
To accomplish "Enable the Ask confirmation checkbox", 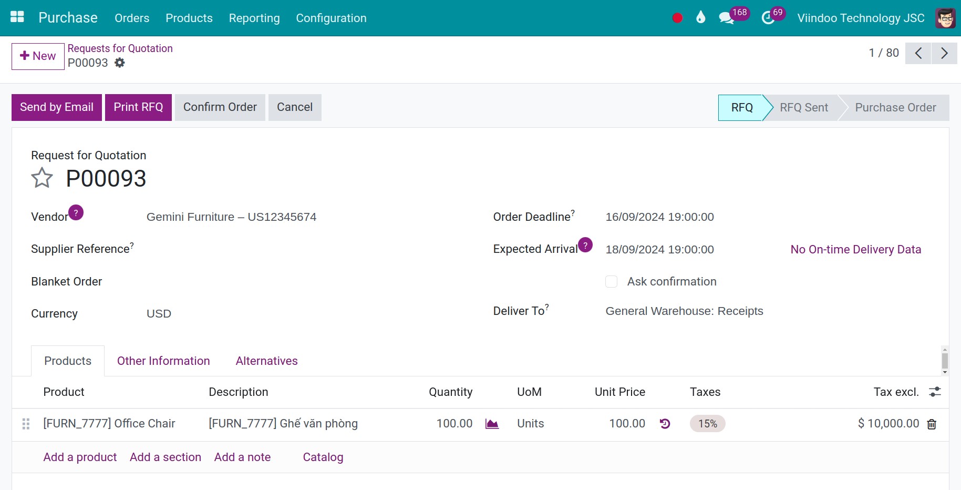I will 611,282.
